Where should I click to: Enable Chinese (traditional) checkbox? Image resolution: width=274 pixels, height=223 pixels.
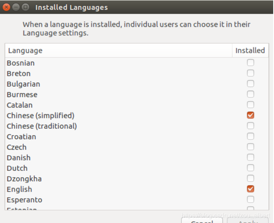pos(250,126)
